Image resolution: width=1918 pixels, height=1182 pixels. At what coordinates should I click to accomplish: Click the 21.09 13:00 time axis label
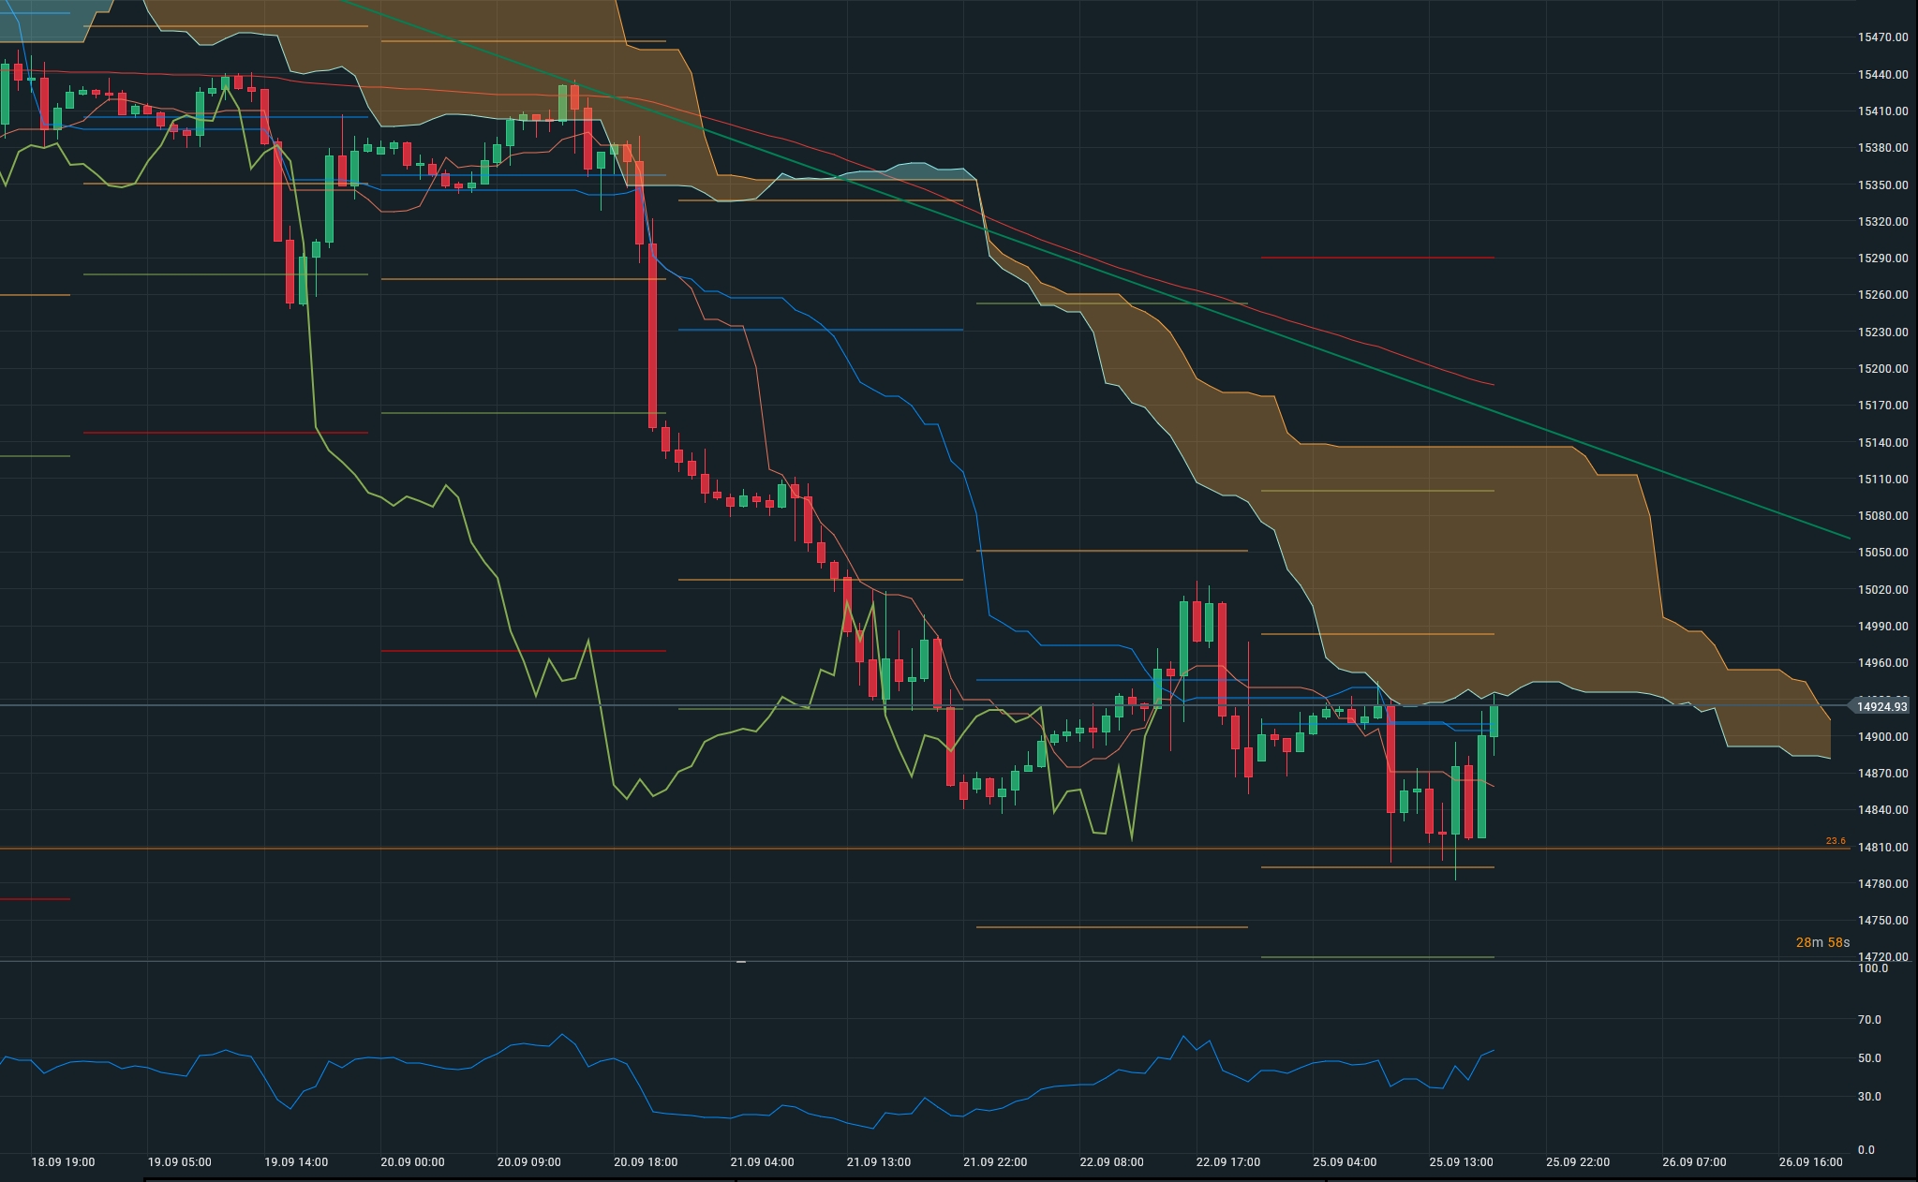coord(878,1162)
